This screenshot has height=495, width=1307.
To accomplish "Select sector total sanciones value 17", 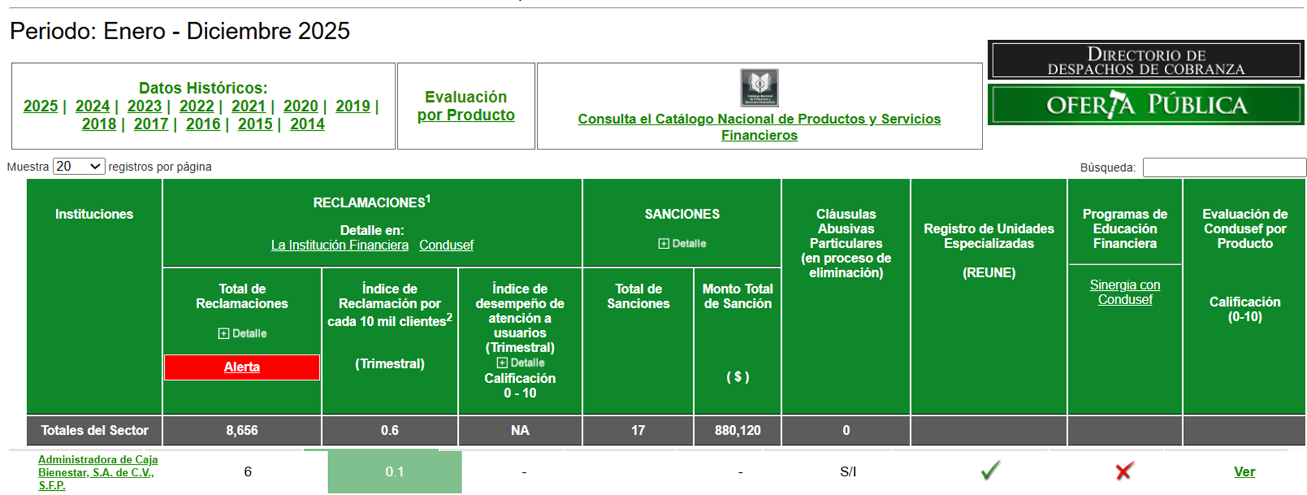I will pyautogui.click(x=638, y=430).
